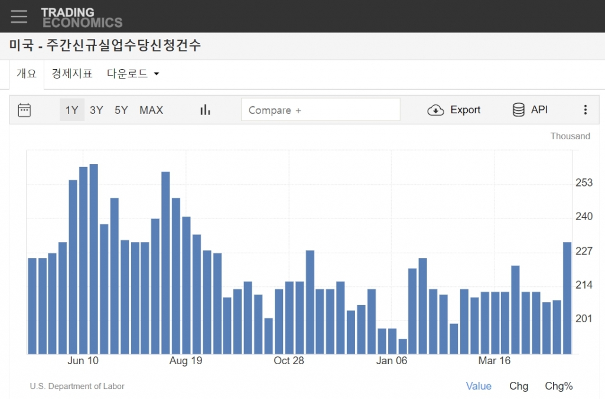Open the hamburger navigation menu
Screen dimensions: 605x399
19,17
